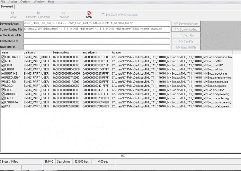Click the Certification File input field
Image resolution: width=241 pixels, height=171 pixels.
pyautogui.click(x=97, y=41)
